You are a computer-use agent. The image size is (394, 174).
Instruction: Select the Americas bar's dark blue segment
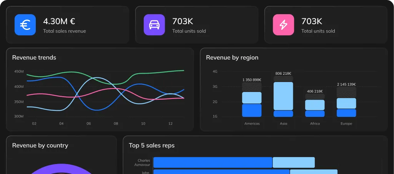252,110
